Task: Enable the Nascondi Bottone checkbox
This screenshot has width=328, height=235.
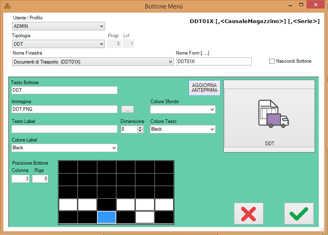Action: pyautogui.click(x=272, y=61)
